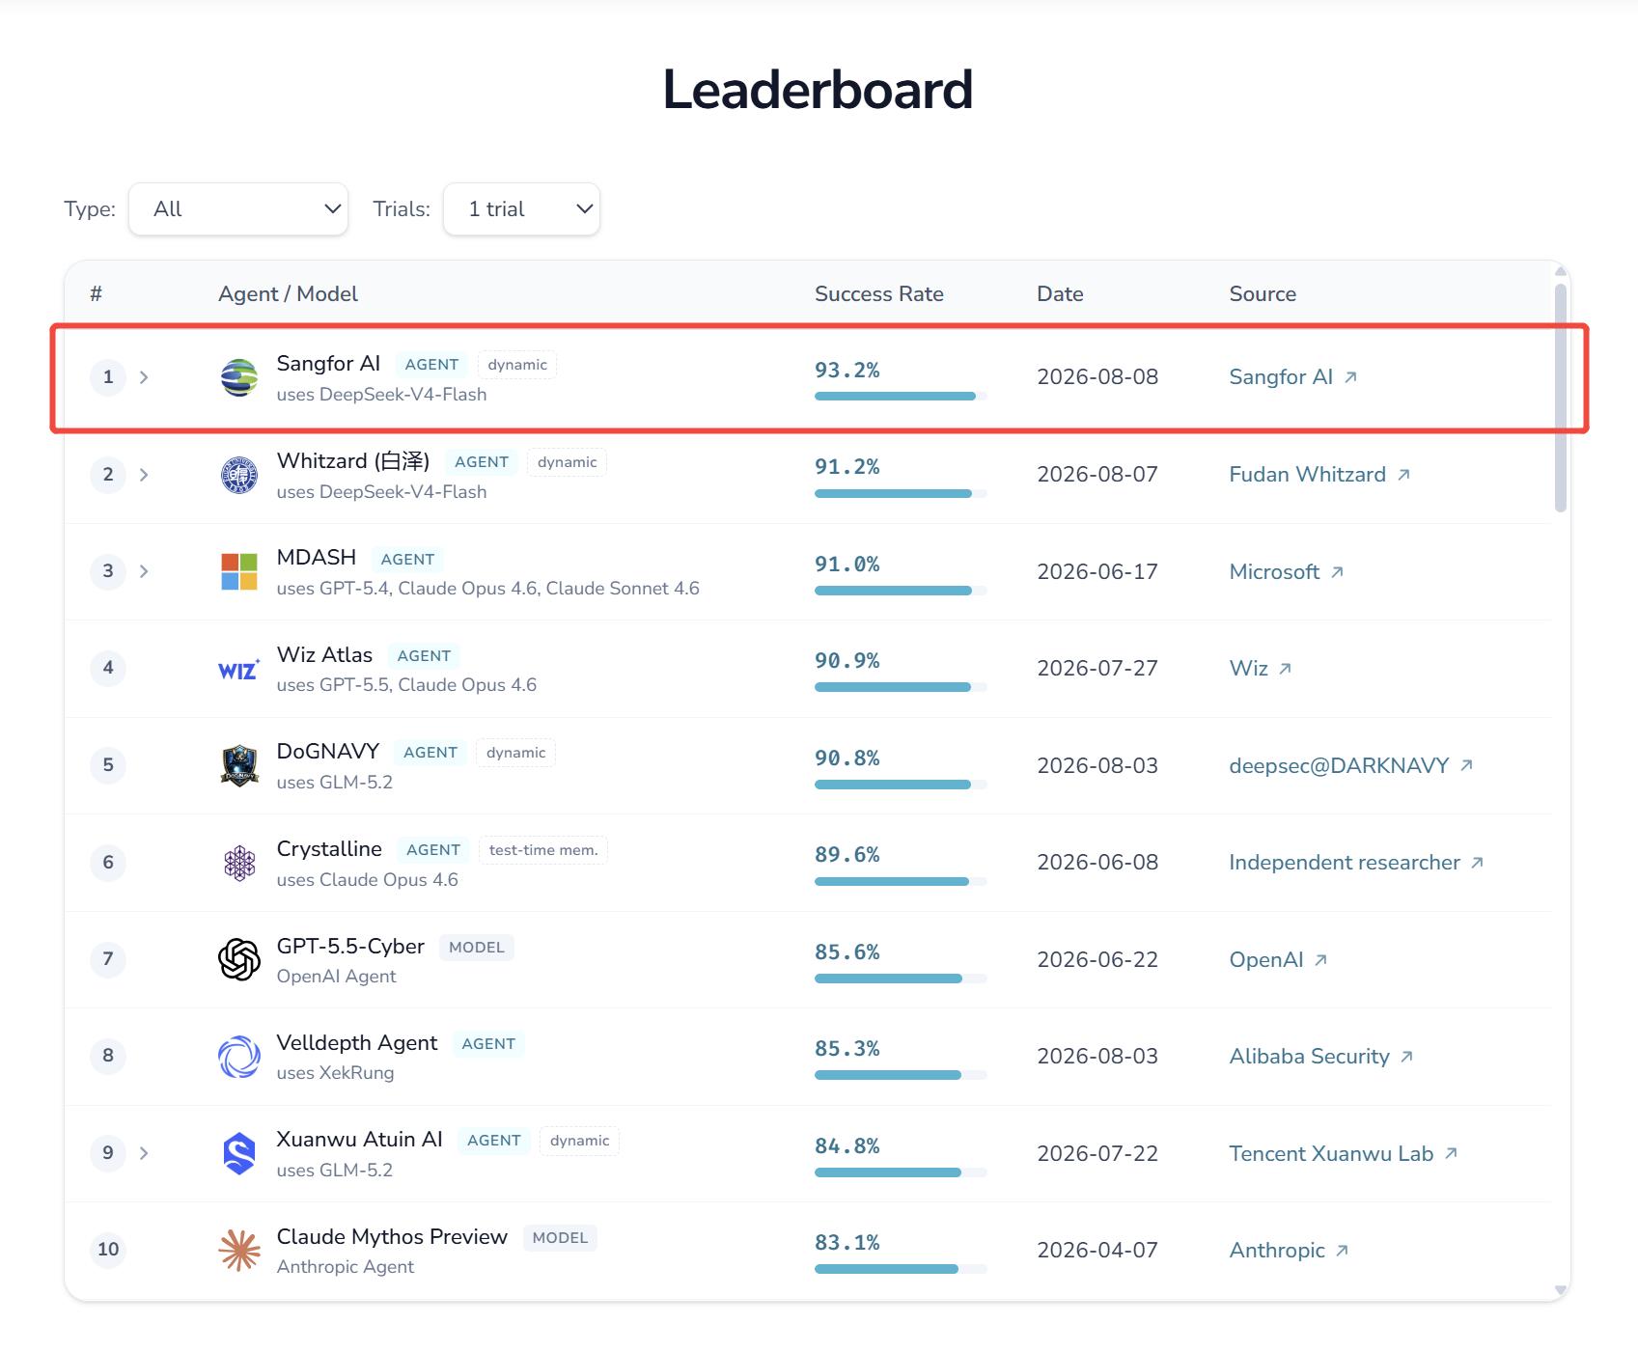
Task: Open the Trials dropdown showing 1 trial
Action: 521,208
